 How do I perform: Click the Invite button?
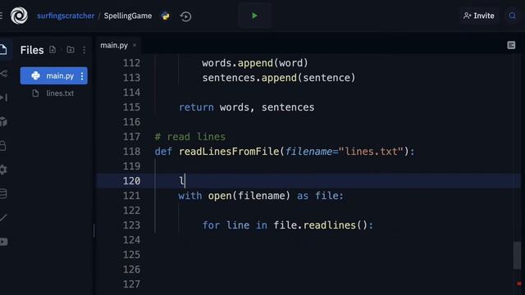point(479,16)
